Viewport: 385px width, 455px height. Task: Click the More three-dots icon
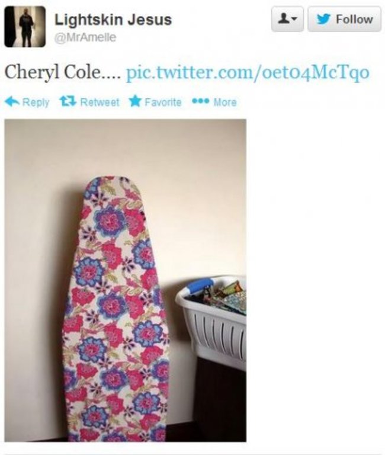click(200, 101)
